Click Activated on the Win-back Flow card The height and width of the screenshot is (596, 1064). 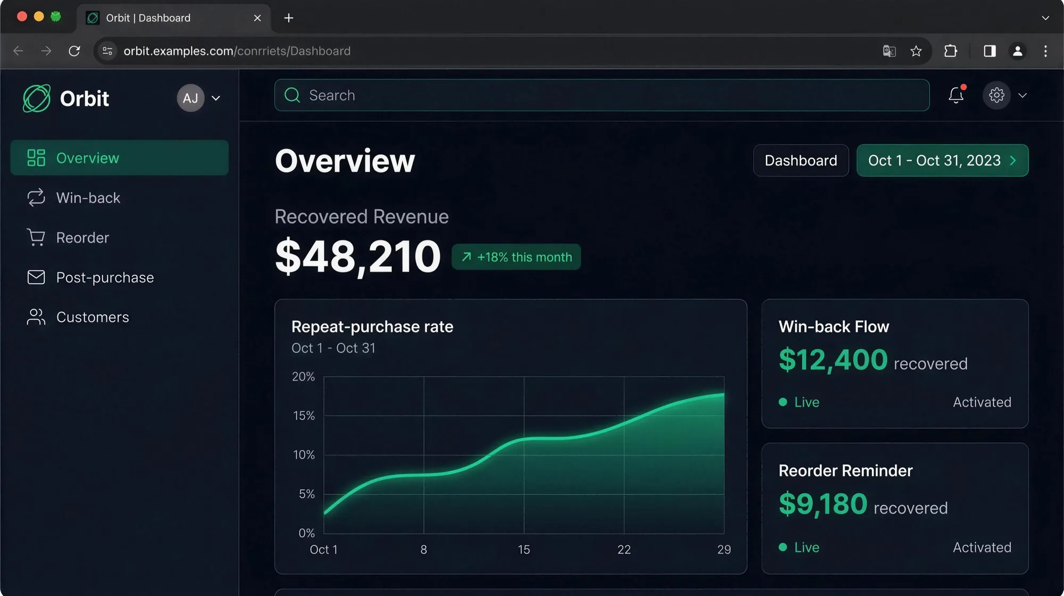(x=982, y=402)
